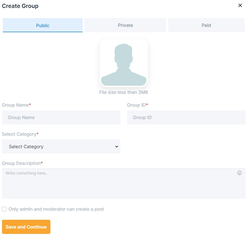
Task: Click the group avatar placeholder image
Action: pos(124,63)
